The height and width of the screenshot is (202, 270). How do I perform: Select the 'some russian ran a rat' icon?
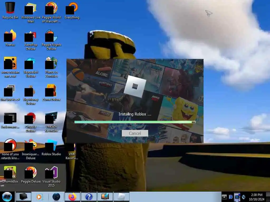(10, 67)
